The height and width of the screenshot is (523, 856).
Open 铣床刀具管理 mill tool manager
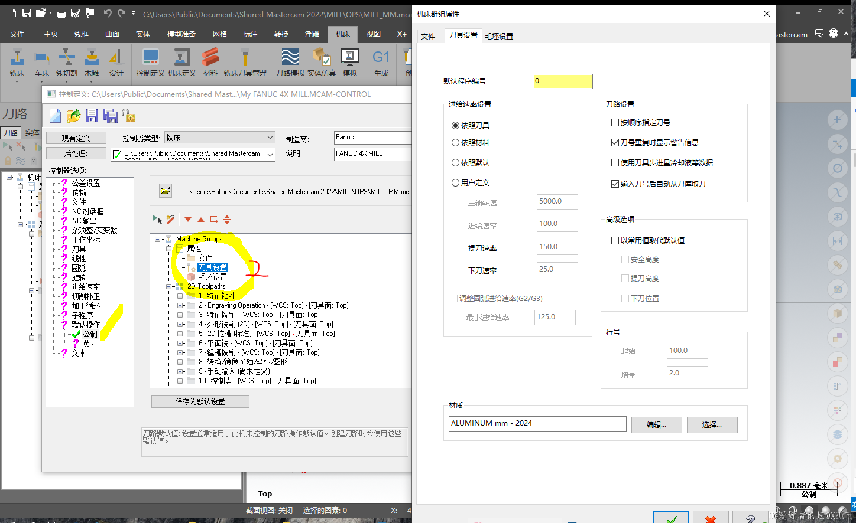245,63
